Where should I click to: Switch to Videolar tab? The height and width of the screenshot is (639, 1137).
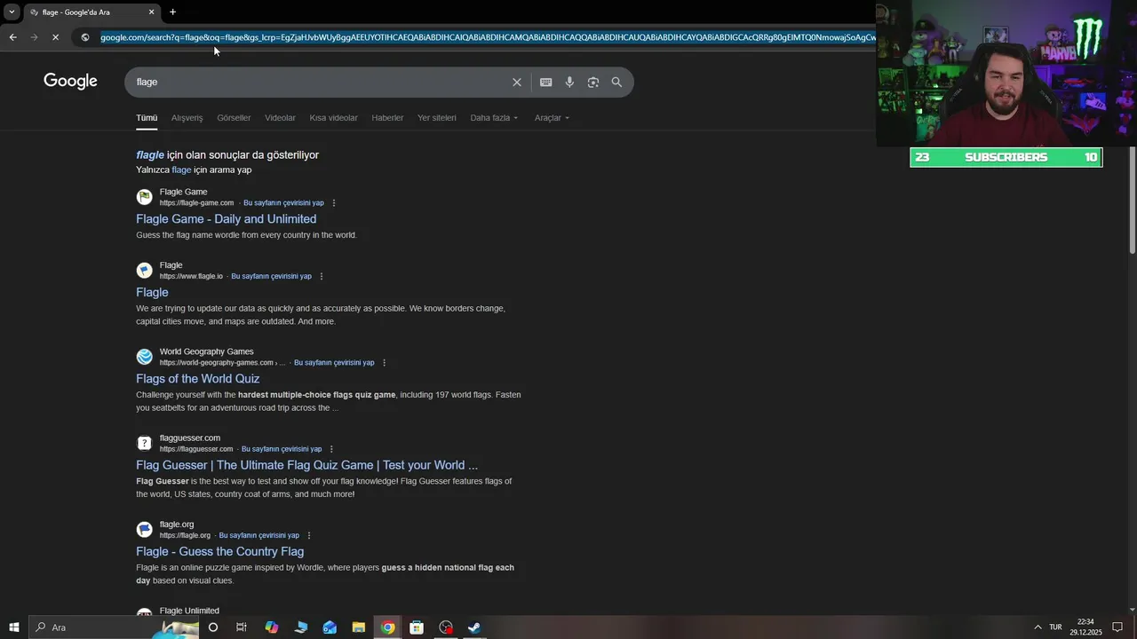pos(280,117)
